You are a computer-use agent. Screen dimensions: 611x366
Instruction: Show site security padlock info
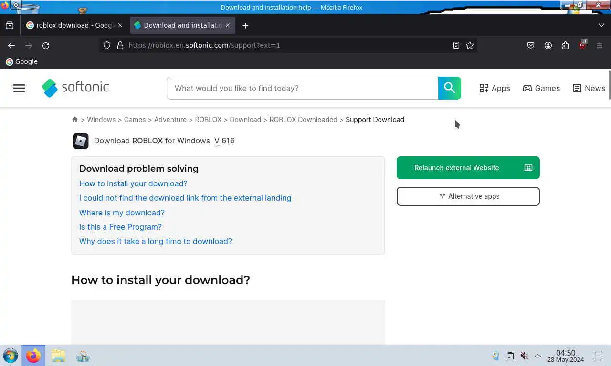pyautogui.click(x=120, y=45)
